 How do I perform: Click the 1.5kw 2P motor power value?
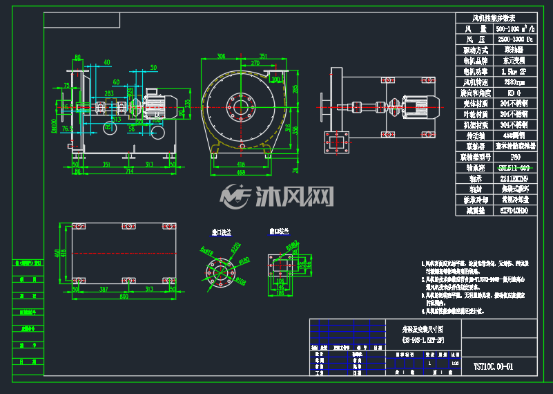click(514, 72)
